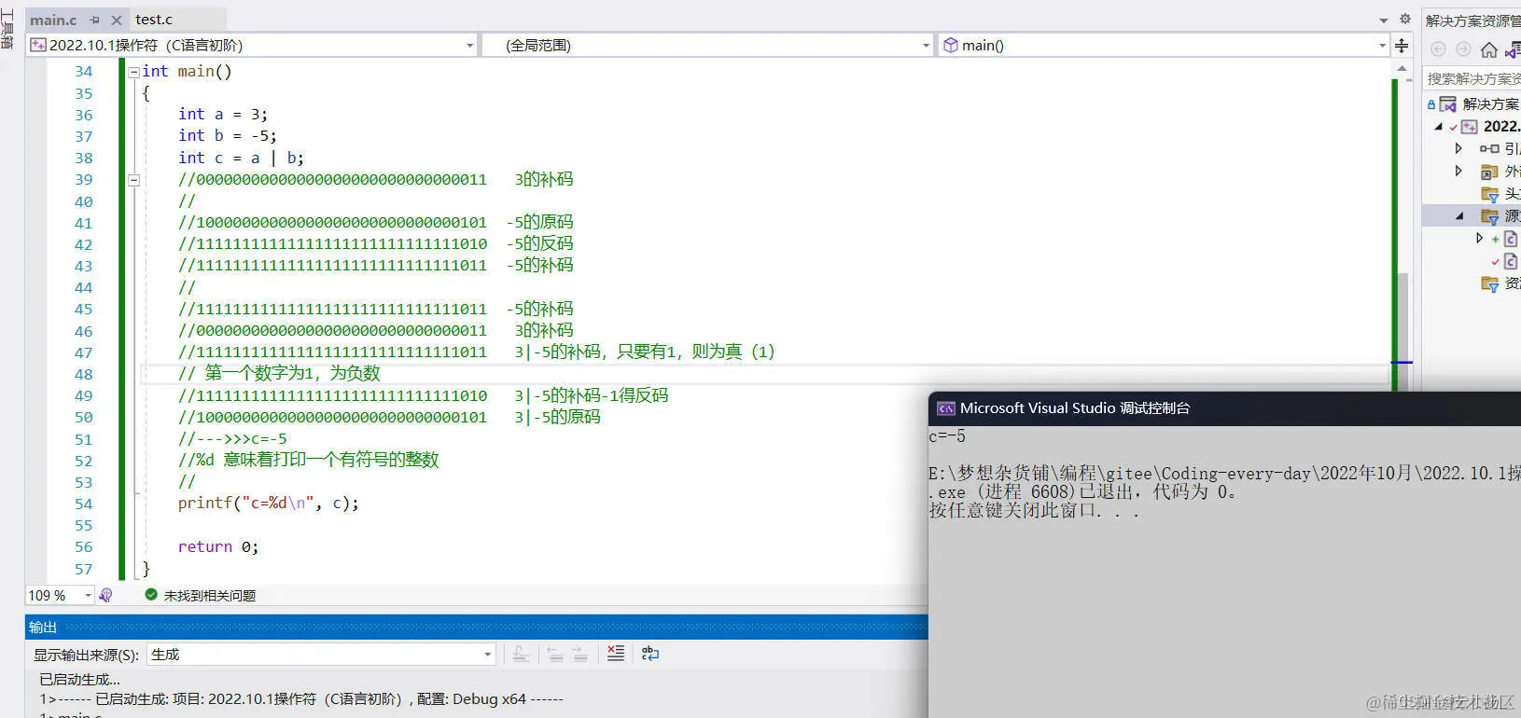Click the editor scroll-up arrow

(1402, 69)
